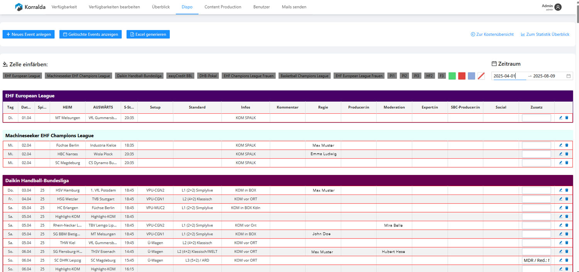
Task: Select the HF2 color tag
Action: [429, 76]
